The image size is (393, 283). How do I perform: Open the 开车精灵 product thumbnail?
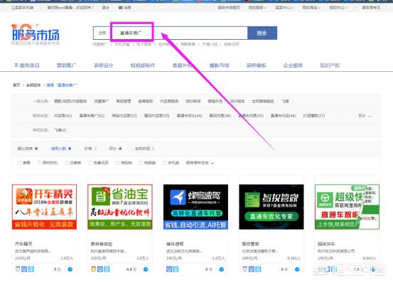click(44, 207)
